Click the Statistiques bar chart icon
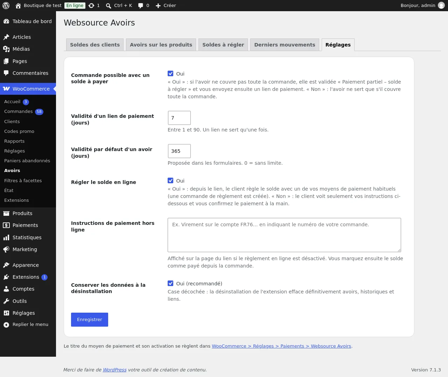 tap(6, 237)
